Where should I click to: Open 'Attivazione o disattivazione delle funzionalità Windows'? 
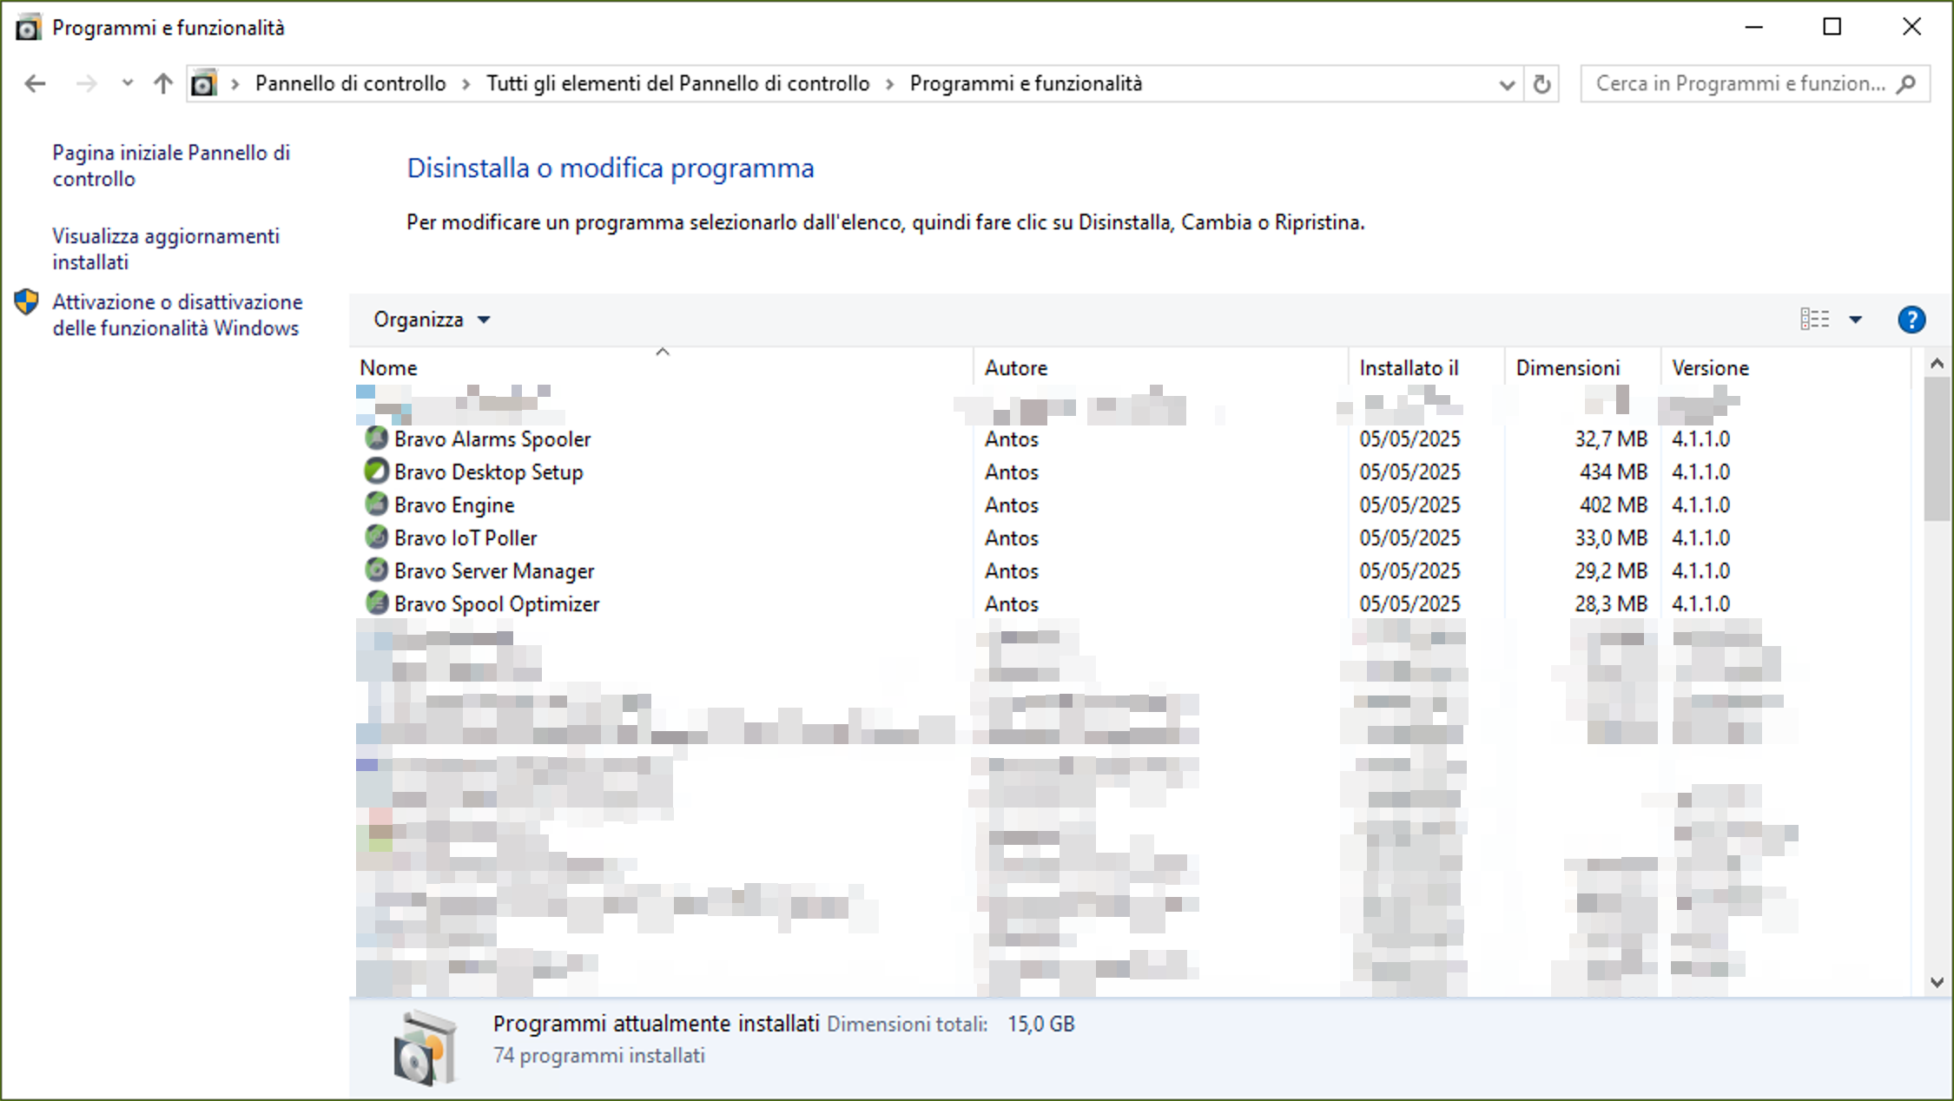pyautogui.click(x=177, y=315)
